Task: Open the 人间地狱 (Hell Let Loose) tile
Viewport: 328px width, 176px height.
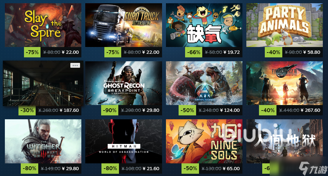Action: pyautogui.click(x=285, y=141)
